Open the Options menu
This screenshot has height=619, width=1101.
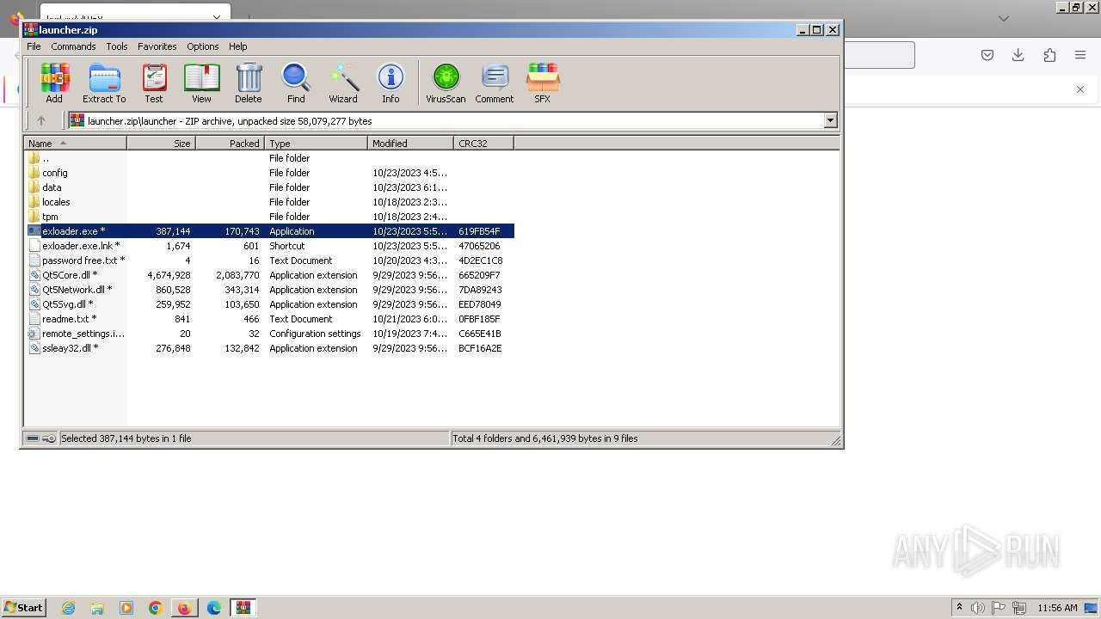pos(203,46)
